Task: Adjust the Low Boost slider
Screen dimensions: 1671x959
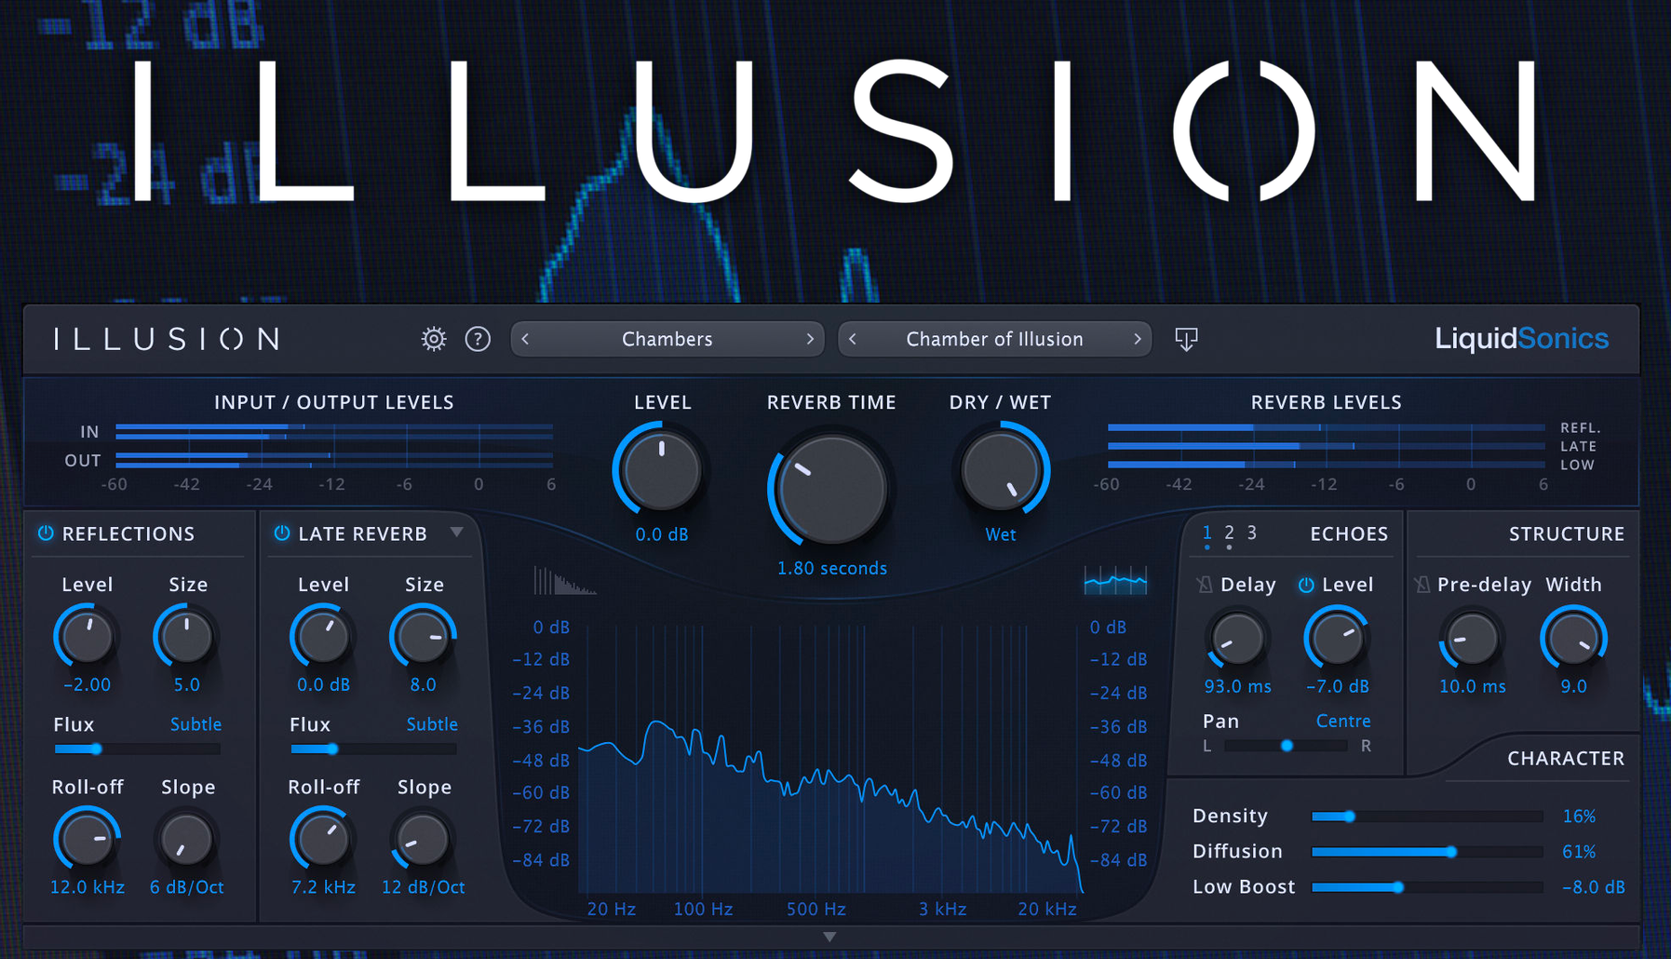Action: click(x=1427, y=887)
